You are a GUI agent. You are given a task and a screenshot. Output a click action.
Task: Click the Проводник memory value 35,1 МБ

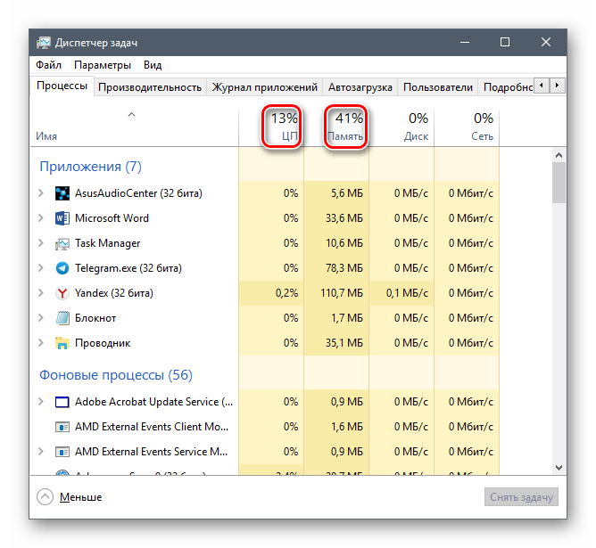point(344,343)
